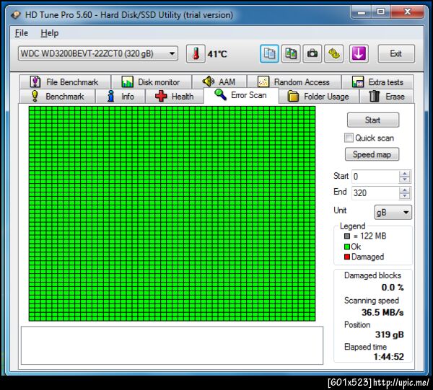Click the empty log text area below grid

click(x=172, y=345)
